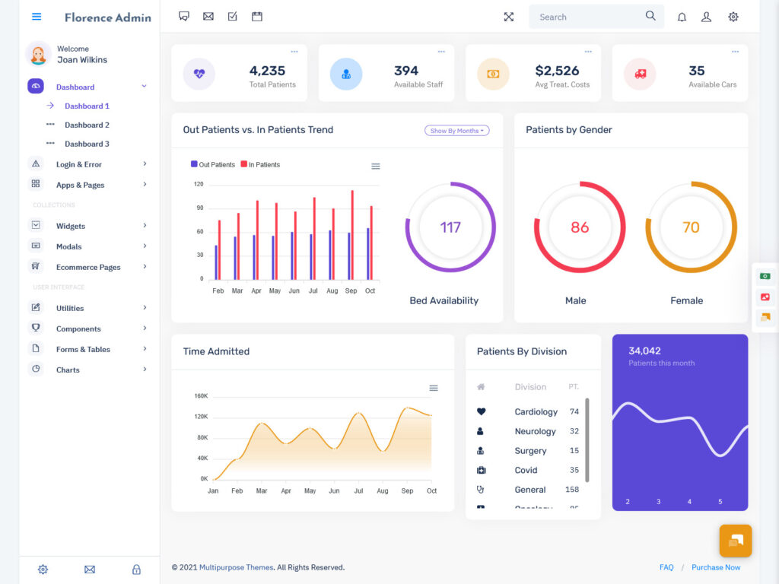Toggle In Patients legend series
This screenshot has width=779, height=584.
point(260,164)
